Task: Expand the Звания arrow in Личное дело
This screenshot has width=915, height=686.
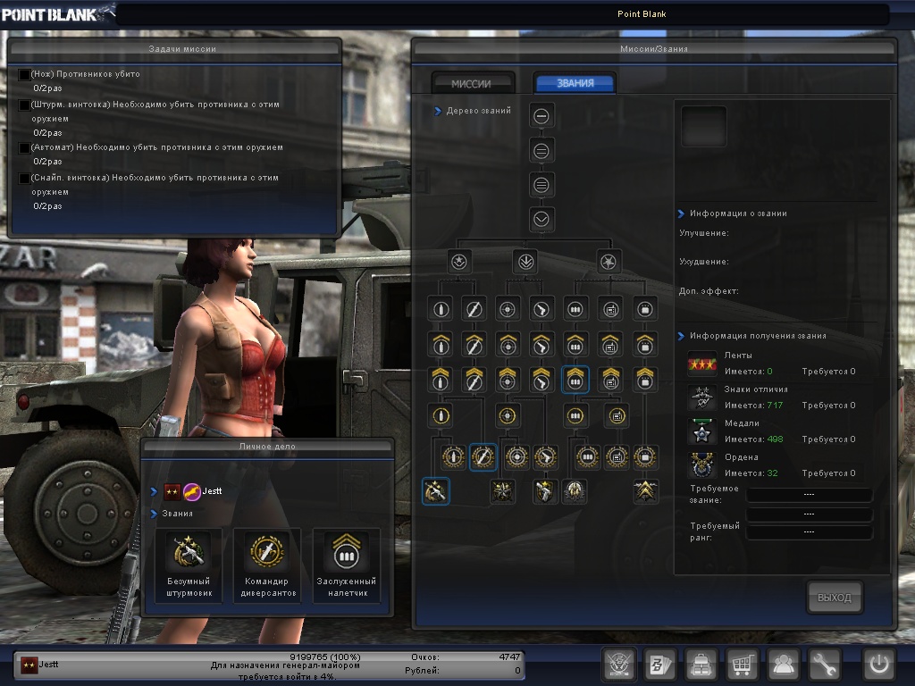Action: [154, 514]
